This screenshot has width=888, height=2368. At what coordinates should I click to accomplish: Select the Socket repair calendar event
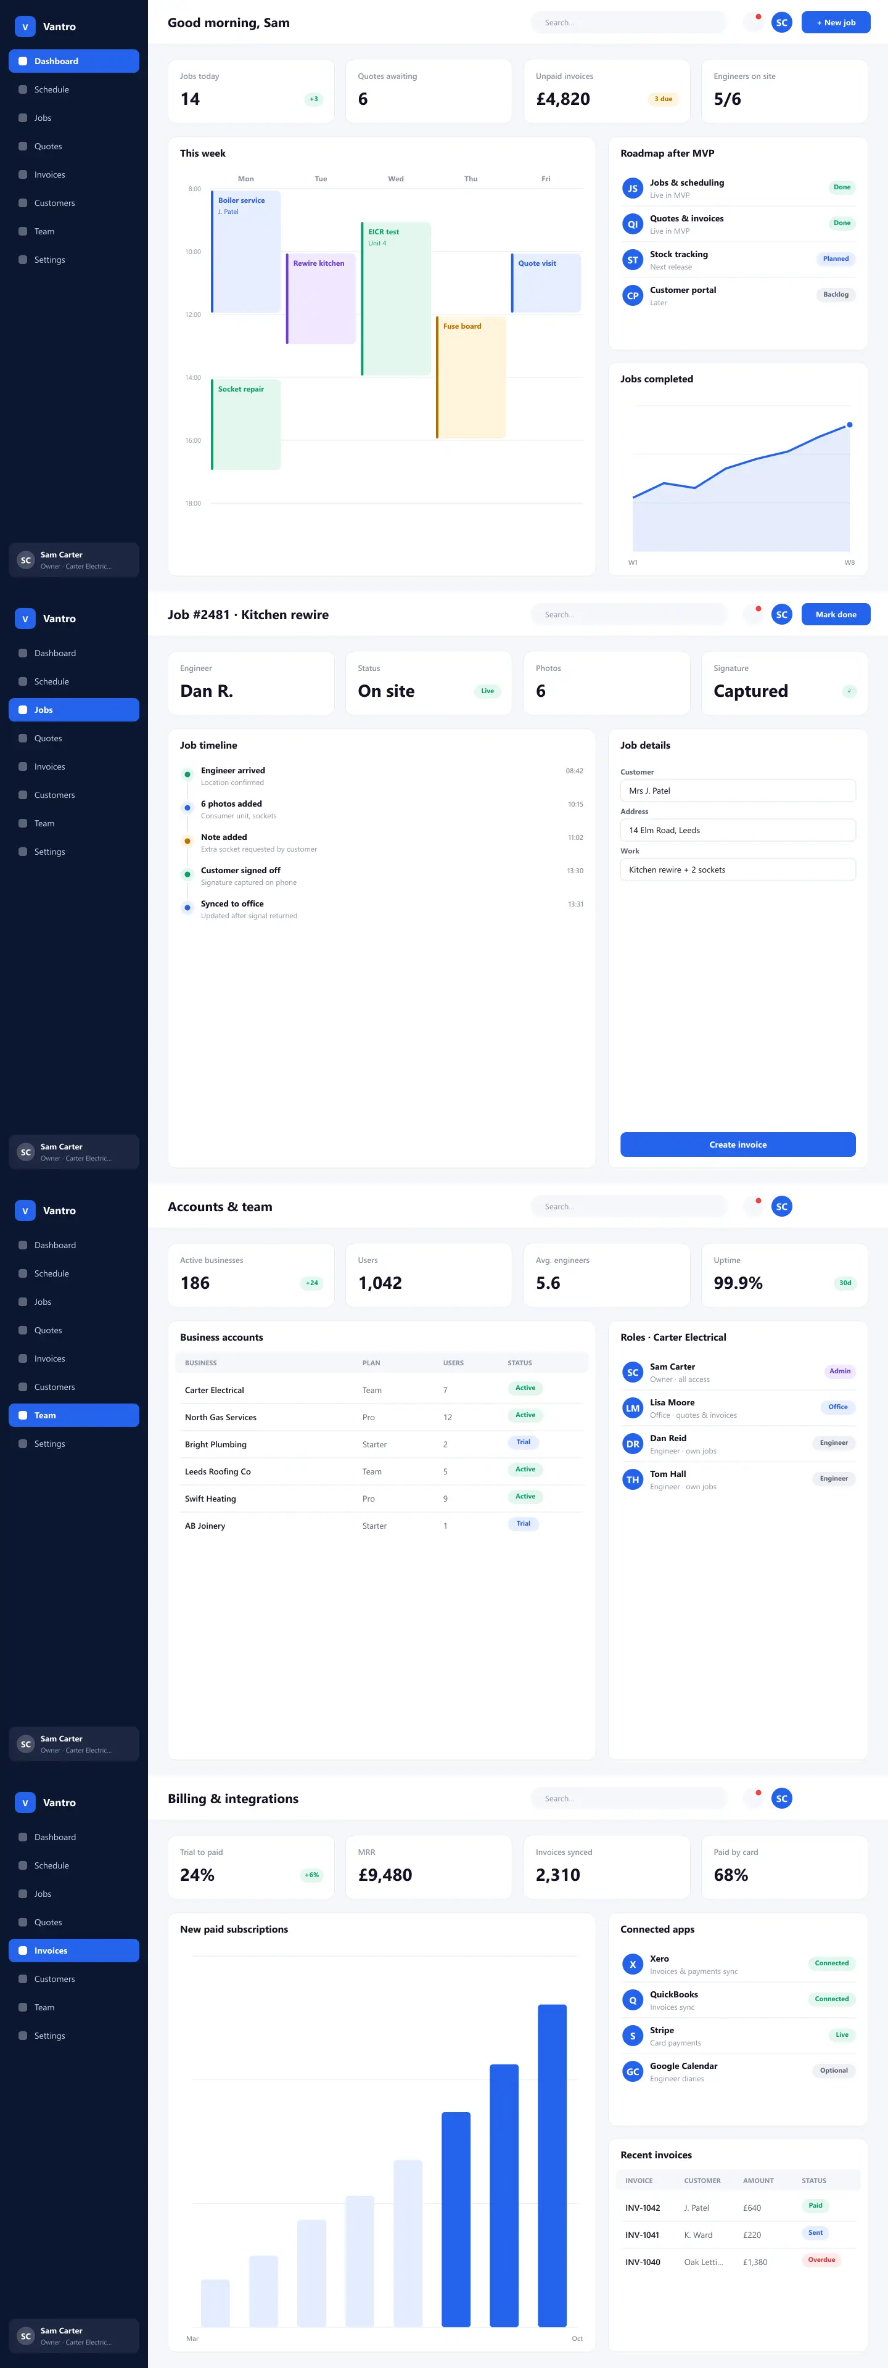245,425
